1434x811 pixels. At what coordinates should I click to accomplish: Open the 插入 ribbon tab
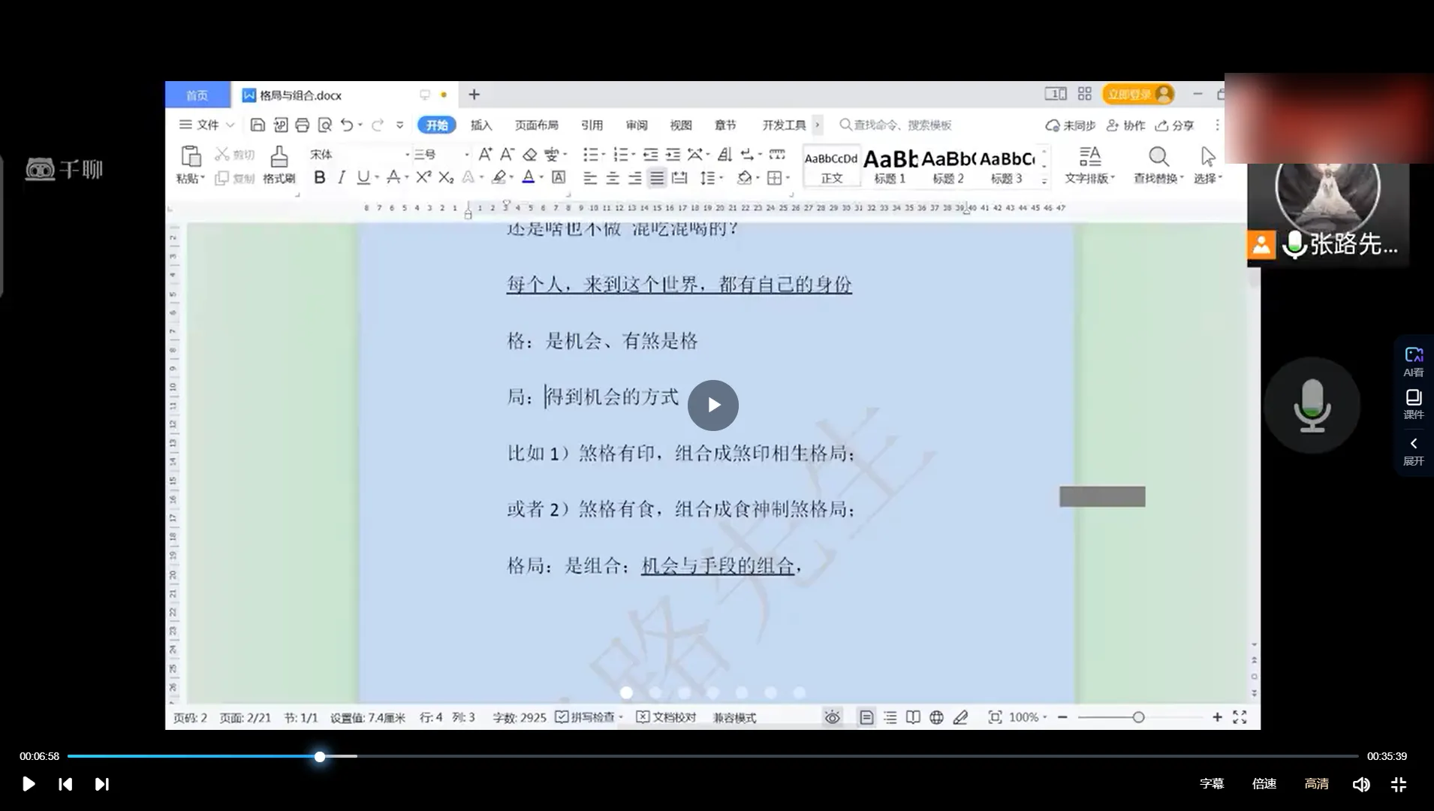click(481, 125)
